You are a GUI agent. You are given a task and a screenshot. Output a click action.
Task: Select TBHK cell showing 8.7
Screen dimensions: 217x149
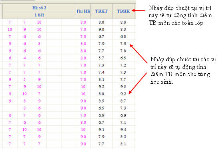click(123, 101)
